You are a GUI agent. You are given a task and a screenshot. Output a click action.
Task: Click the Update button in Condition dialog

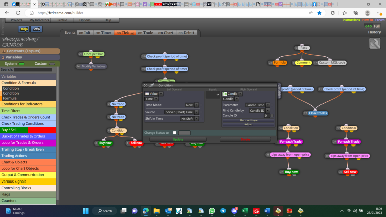coord(178,139)
